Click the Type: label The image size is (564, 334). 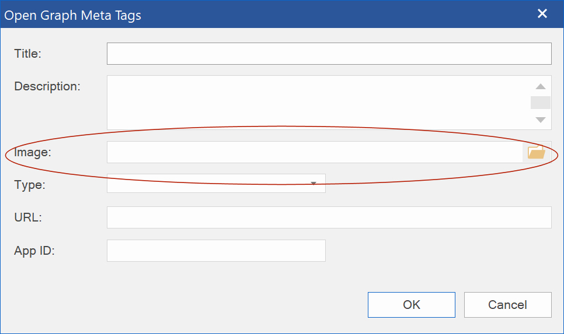pyautogui.click(x=30, y=185)
